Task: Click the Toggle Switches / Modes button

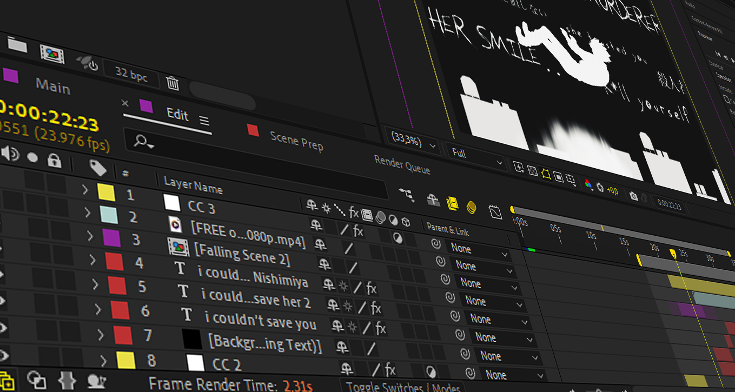Action: click(402, 387)
